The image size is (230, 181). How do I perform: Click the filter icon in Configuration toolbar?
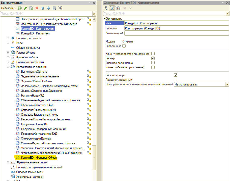[x=60, y=8]
